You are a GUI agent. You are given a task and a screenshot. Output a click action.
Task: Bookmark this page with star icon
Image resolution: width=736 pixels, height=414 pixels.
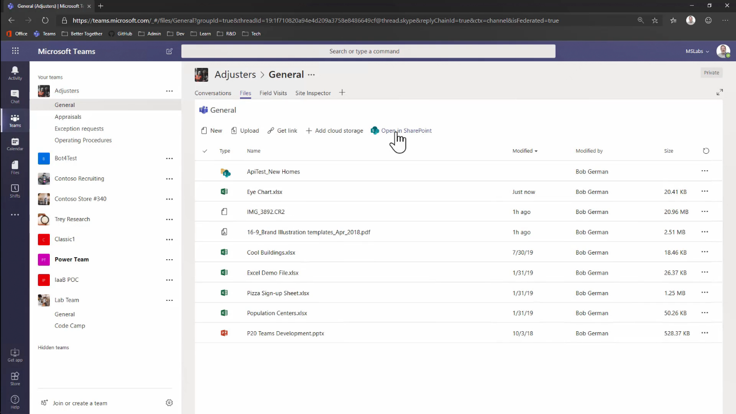coord(655,21)
